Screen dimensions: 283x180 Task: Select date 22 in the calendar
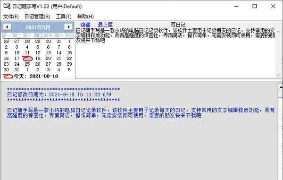[x=69, y=59]
